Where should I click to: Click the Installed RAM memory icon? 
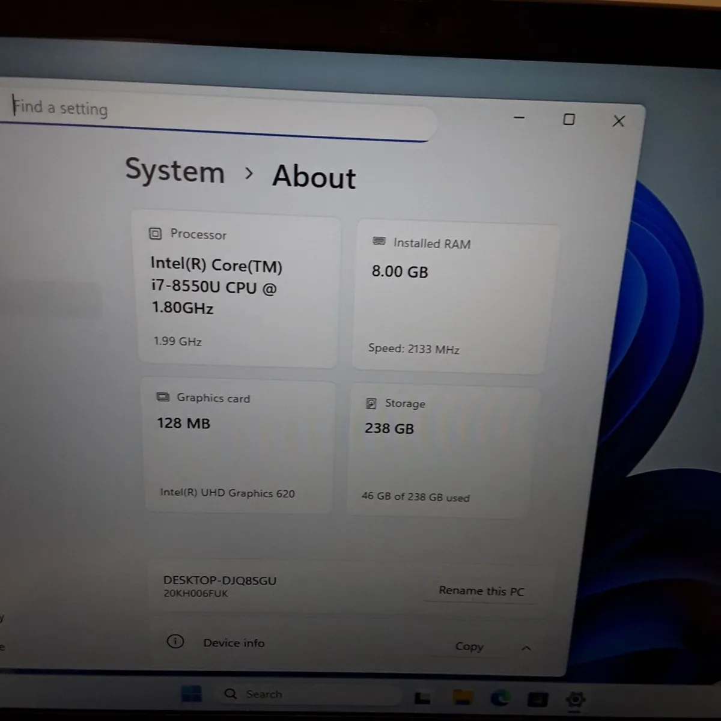[x=379, y=241]
